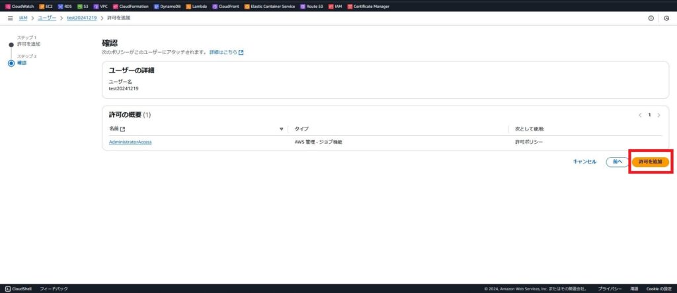Screen dimensions: 677x293
Task: Navigate to ユーザー in the breadcrumb
Action: pyautogui.click(x=47, y=18)
